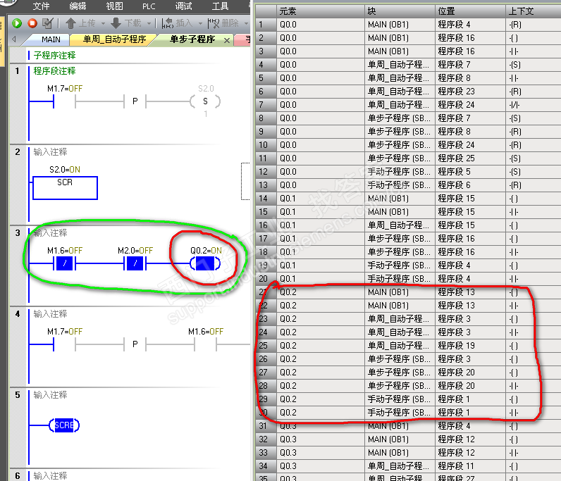Viewport: 561px width, 481px height.
Task: Open the 调试 menu
Action: [183, 6]
